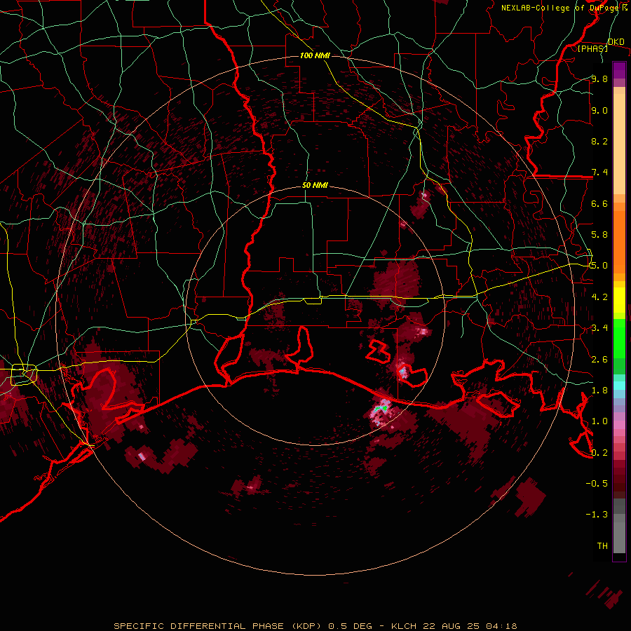Click the "50 NMI" range ring label
This screenshot has height=631, width=631.
[x=315, y=186]
